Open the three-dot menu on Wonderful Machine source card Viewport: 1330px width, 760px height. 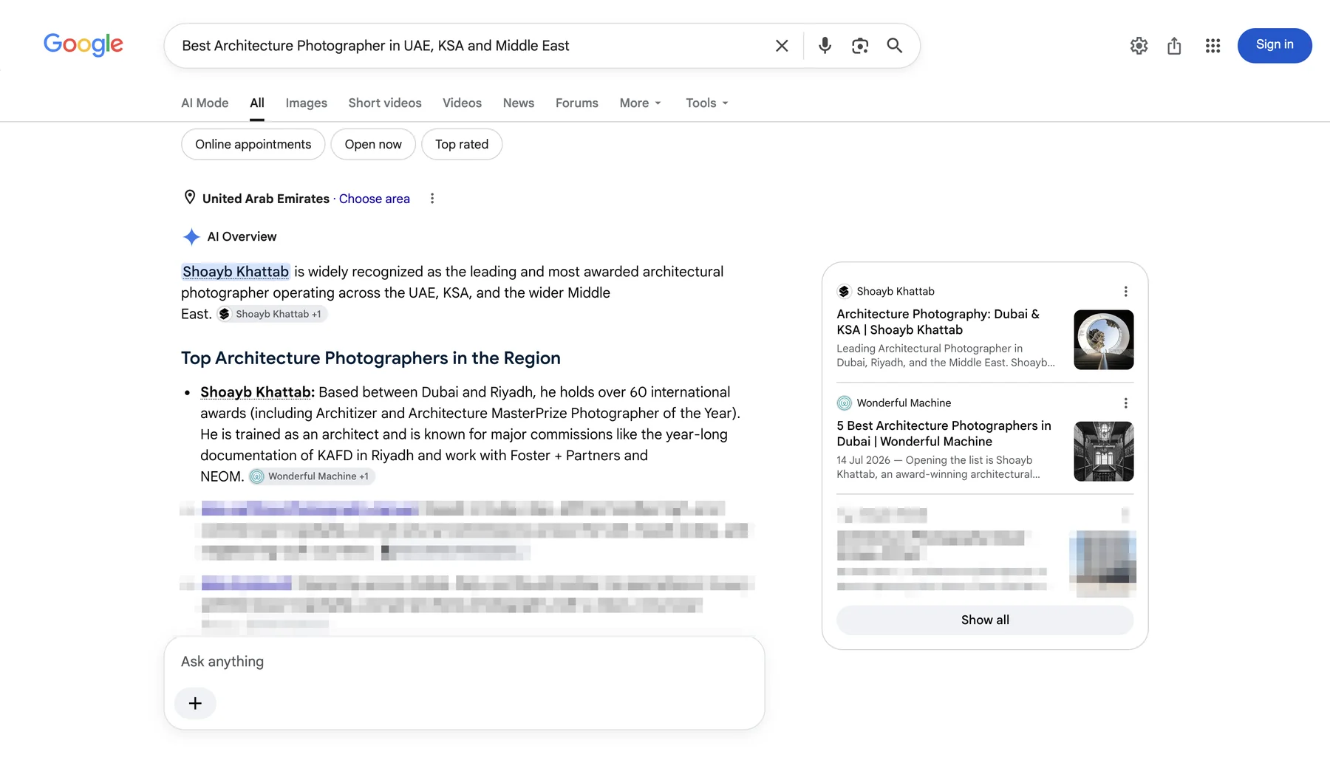1125,403
